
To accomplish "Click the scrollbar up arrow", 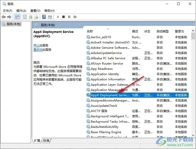I will (x=193, y=31).
